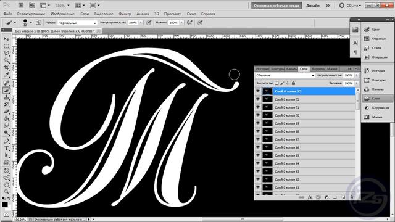The height and width of the screenshot is (222, 395).
Task: Switch to the Каналы tab
Action: click(x=291, y=68)
